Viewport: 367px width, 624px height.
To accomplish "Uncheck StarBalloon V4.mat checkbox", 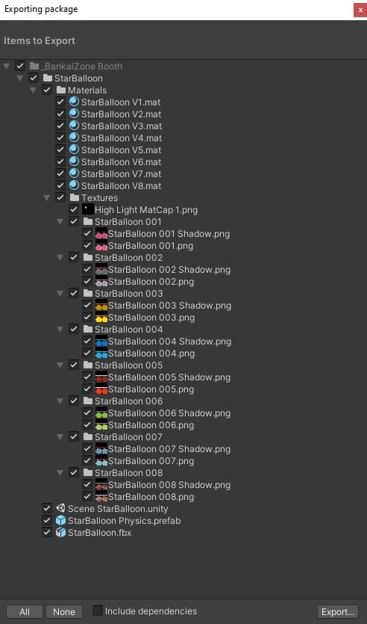I will [60, 138].
